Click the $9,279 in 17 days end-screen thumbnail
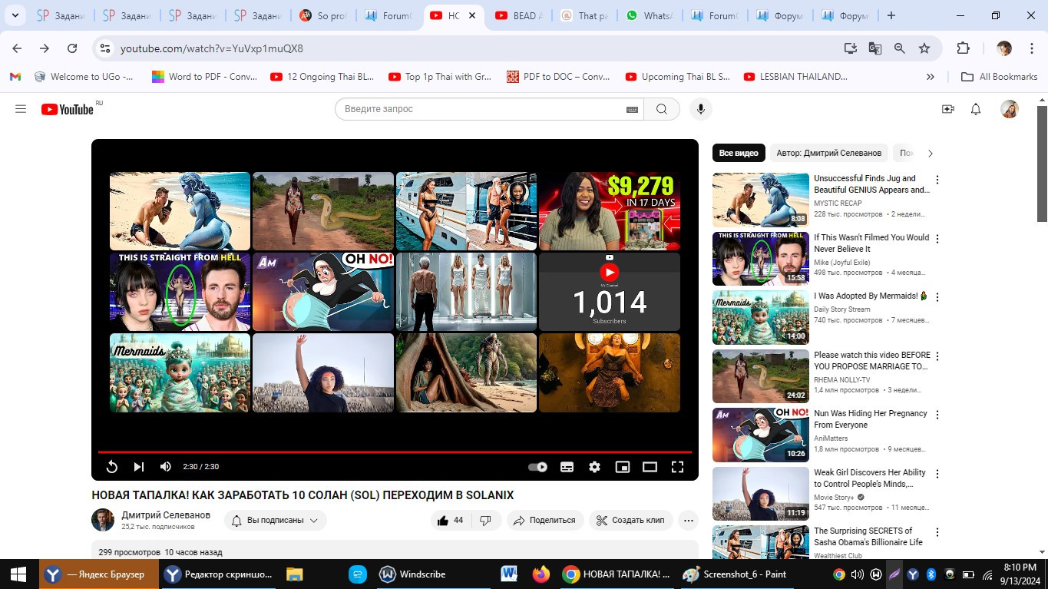 click(610, 211)
